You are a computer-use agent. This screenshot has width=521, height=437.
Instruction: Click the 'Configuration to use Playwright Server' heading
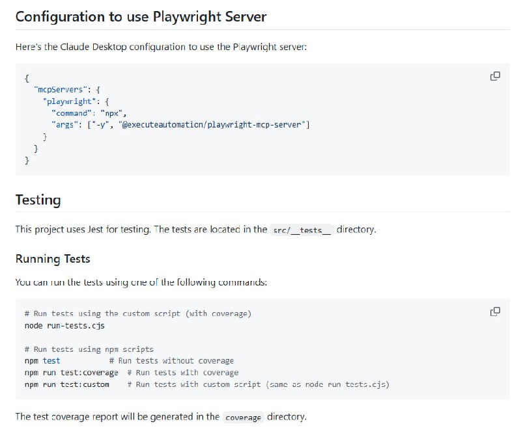(141, 17)
